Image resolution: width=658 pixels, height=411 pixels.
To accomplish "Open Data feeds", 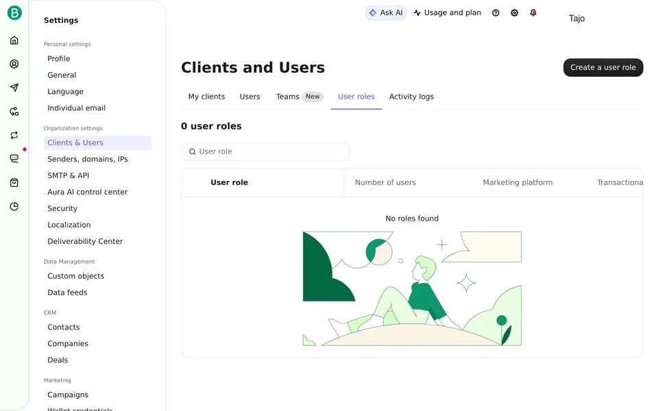I will (67, 292).
